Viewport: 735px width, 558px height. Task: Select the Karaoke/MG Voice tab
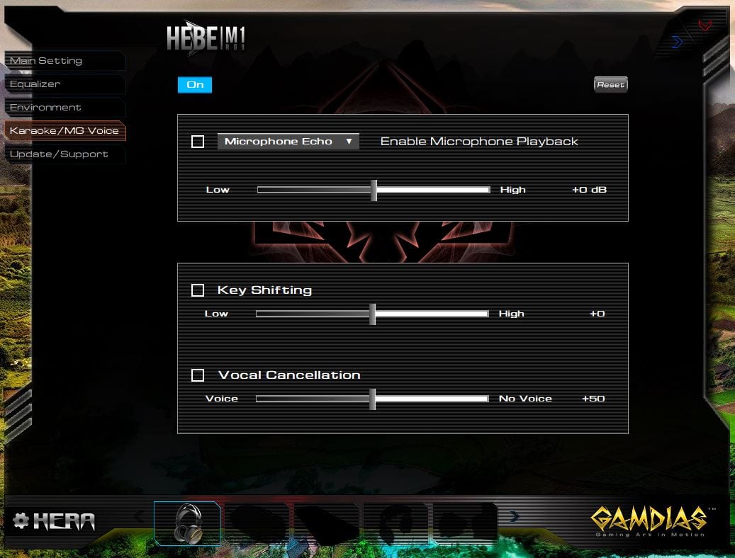(x=64, y=131)
